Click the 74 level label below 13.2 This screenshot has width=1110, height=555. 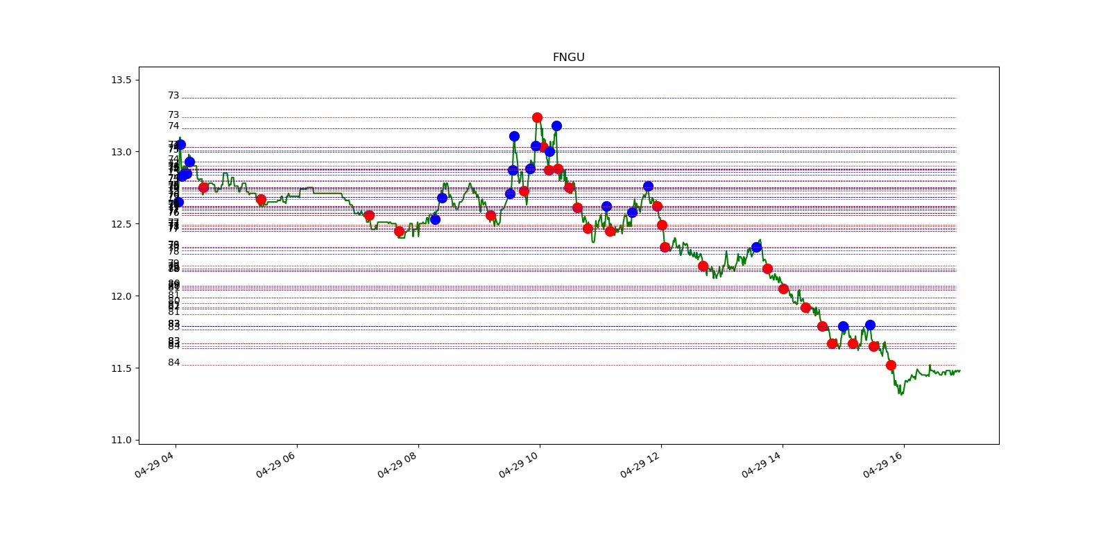click(x=173, y=126)
